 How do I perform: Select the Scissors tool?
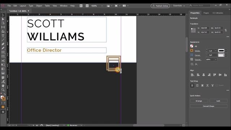point(3,61)
